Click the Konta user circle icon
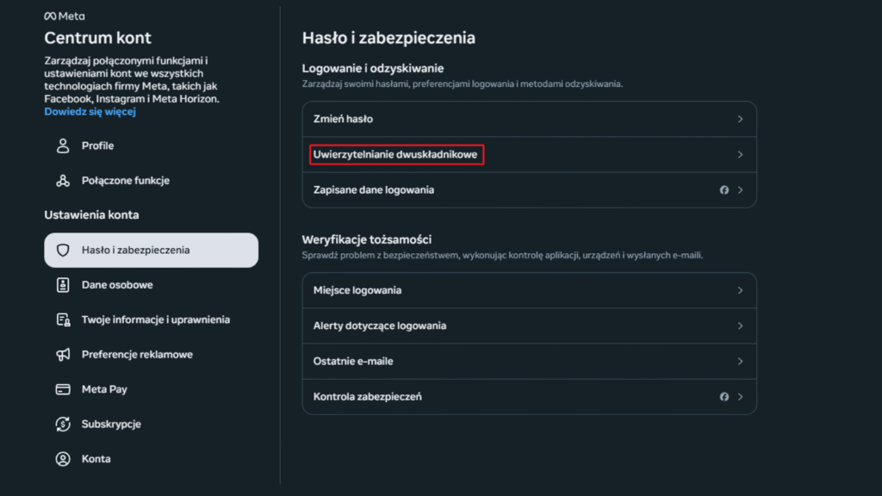The image size is (882, 496). [x=63, y=459]
